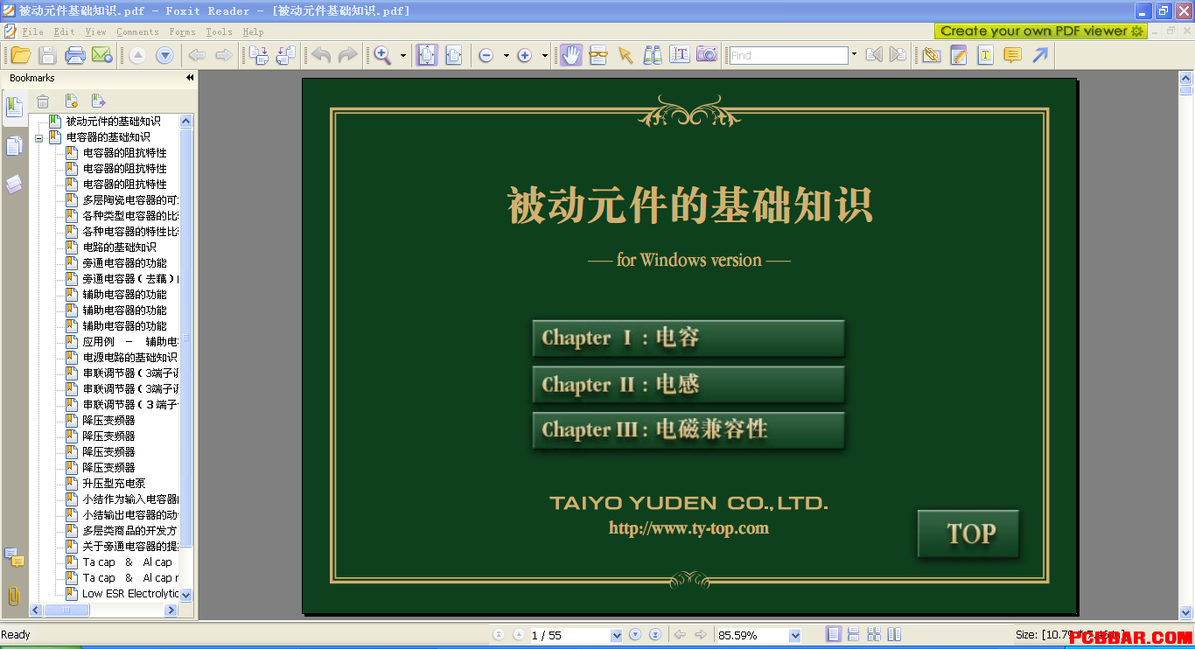Click the Fit Width icon

pos(453,55)
